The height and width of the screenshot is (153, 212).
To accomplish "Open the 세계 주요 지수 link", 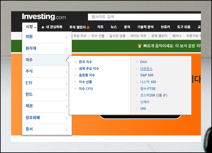I will [89, 69].
